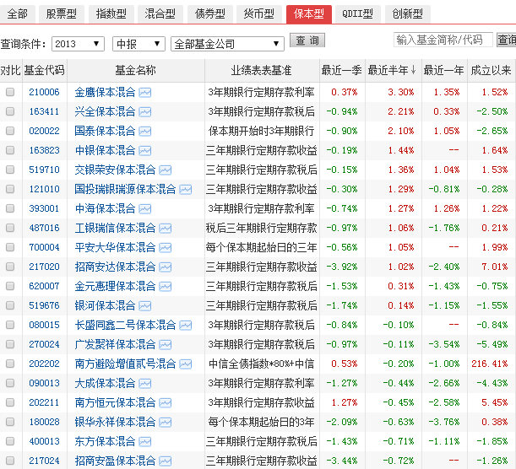Open the 指数型 tab
The width and height of the screenshot is (516, 469).
(x=111, y=14)
